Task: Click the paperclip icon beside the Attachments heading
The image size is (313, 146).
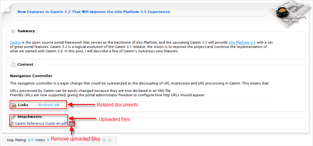Action: click(x=14, y=117)
